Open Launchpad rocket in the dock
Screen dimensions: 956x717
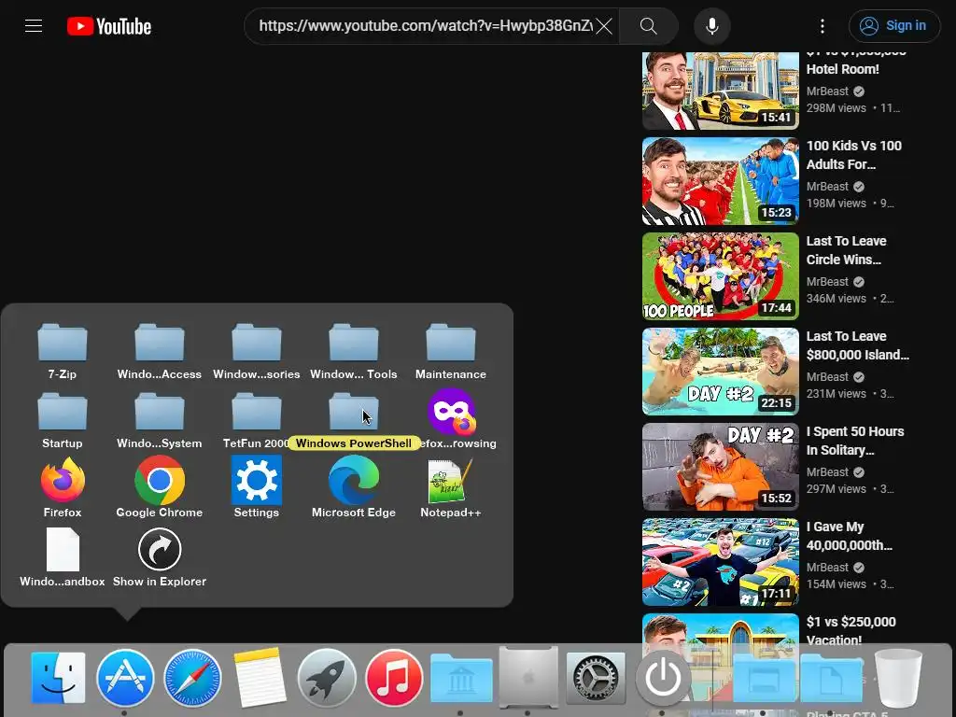click(327, 678)
